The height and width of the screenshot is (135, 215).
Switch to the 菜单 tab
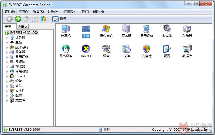(8, 26)
